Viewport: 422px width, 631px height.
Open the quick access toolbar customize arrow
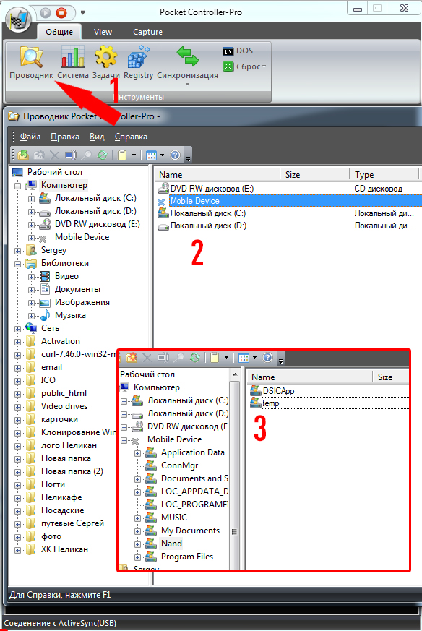pyautogui.click(x=82, y=13)
